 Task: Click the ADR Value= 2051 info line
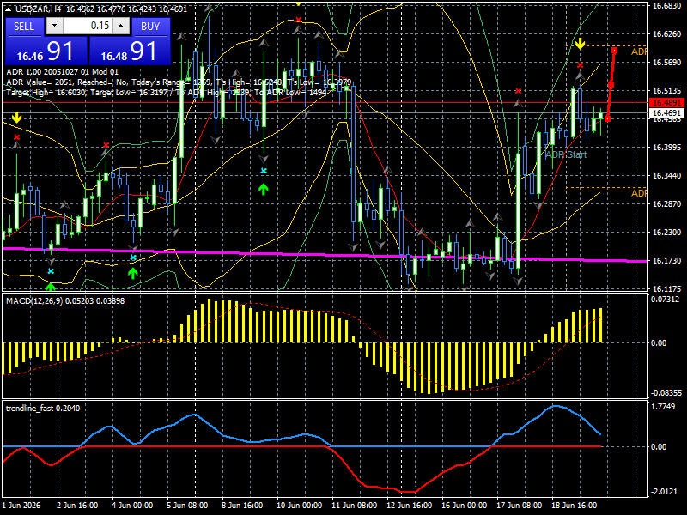tap(179, 82)
